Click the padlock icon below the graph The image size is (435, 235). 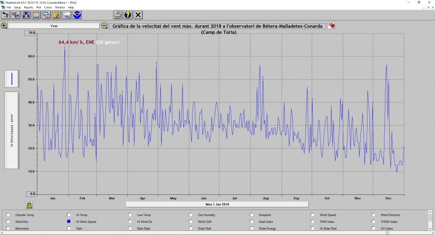tap(29, 205)
